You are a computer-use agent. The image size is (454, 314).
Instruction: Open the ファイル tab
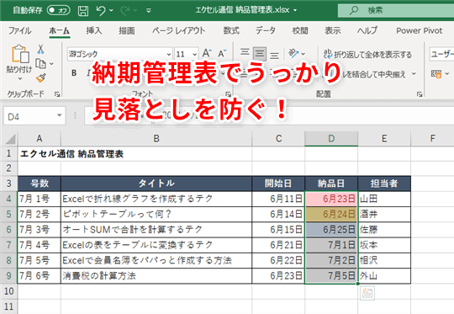(19, 30)
